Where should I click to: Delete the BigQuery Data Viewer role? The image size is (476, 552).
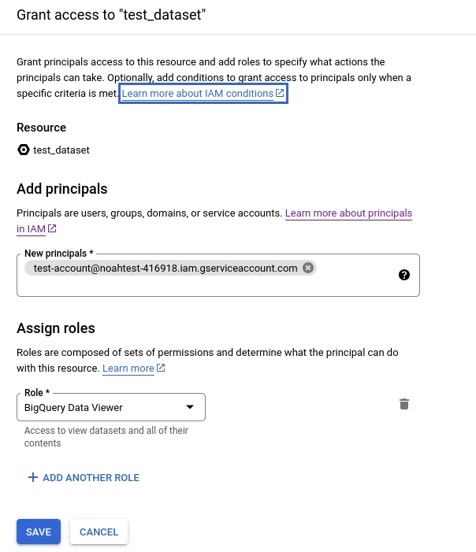[x=404, y=404]
